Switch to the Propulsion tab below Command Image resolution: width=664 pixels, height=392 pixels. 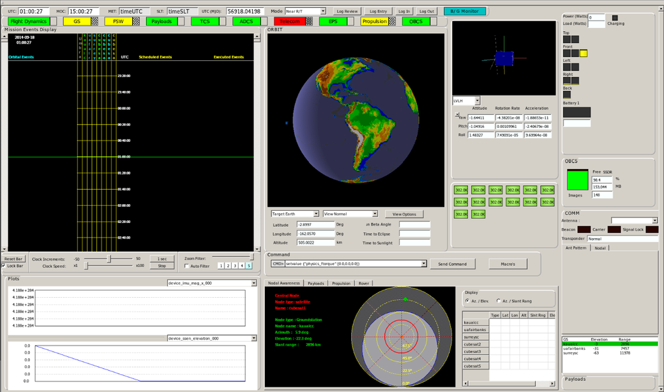[x=341, y=283]
